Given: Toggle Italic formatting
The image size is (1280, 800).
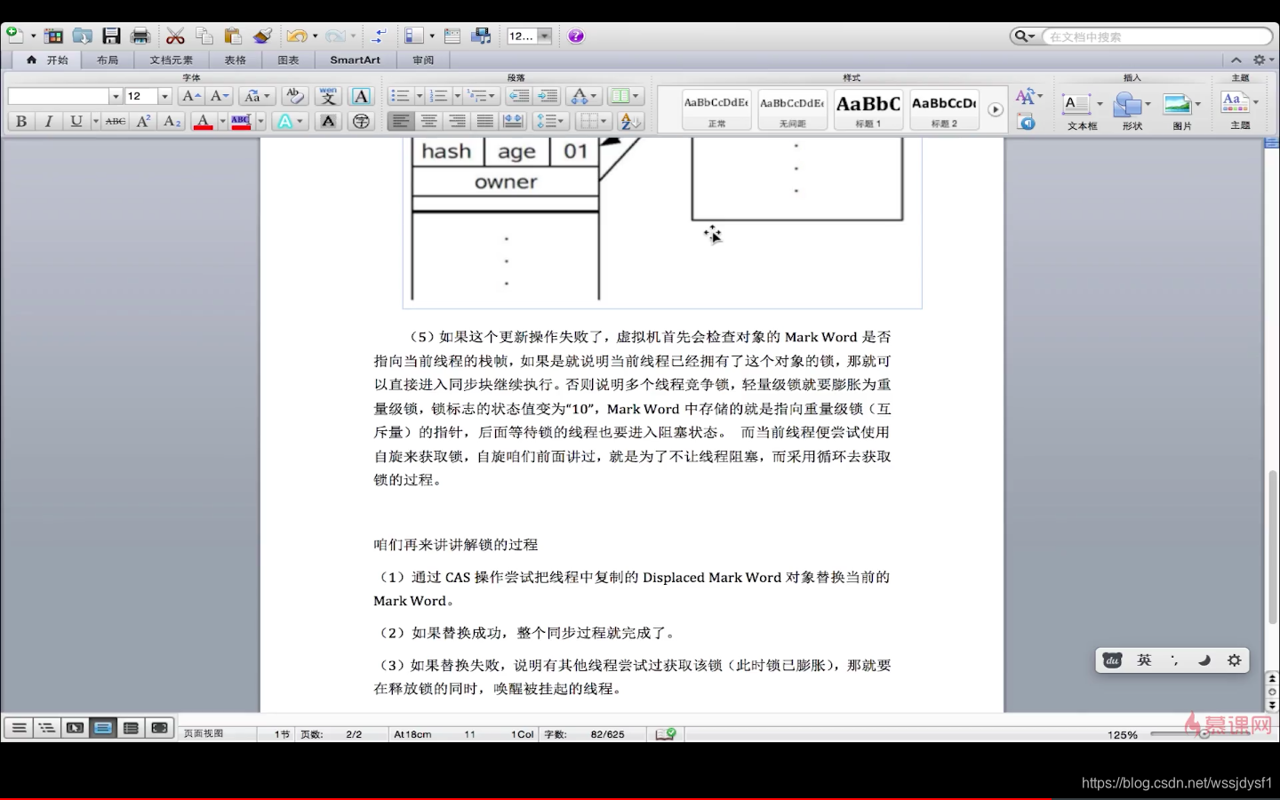Looking at the screenshot, I should pos(49,121).
